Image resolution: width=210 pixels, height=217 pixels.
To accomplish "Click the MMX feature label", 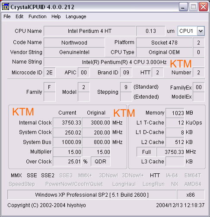I will point(16,176).
